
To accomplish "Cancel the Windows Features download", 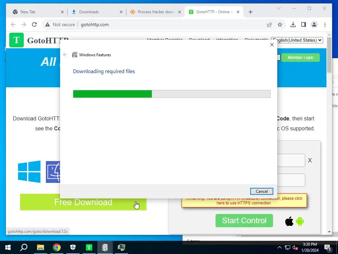I will click(261, 191).
